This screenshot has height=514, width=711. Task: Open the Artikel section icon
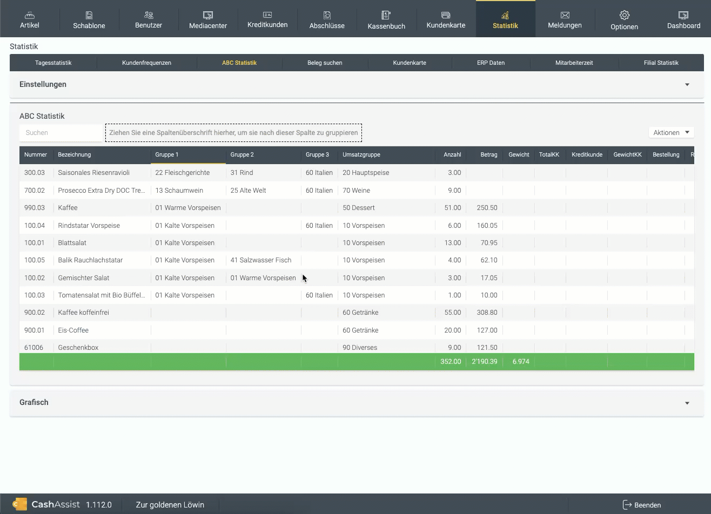point(30,15)
